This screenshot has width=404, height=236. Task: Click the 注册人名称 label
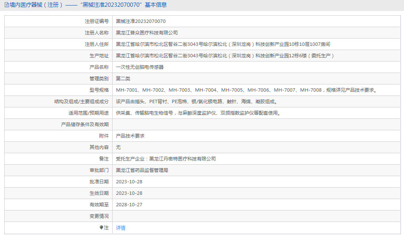click(x=97, y=33)
